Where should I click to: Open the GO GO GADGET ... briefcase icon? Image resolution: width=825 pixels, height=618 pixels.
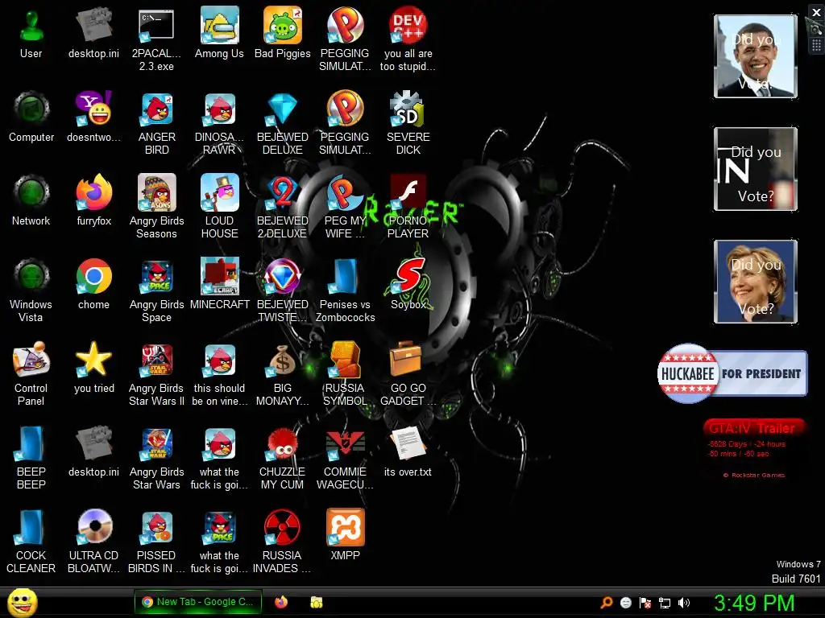(408, 374)
